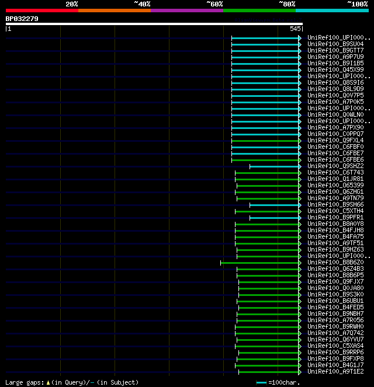Select the UniRef100_B4G1J7 label
Screen dimensions: 374x387
(335, 365)
